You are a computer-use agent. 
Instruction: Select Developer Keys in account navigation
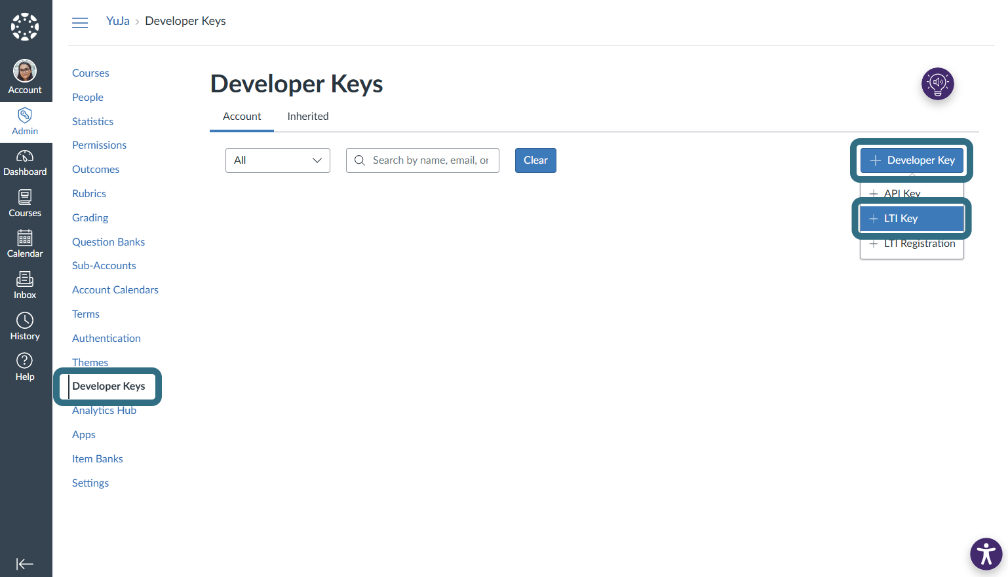pyautogui.click(x=109, y=386)
